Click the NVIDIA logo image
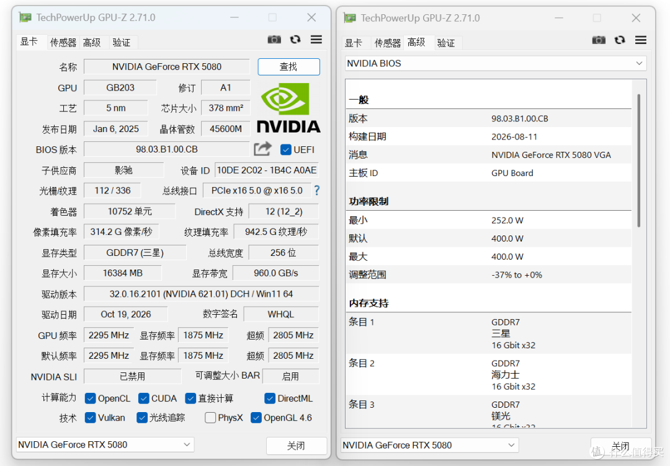Viewport: 670px width, 466px height. tap(289, 108)
